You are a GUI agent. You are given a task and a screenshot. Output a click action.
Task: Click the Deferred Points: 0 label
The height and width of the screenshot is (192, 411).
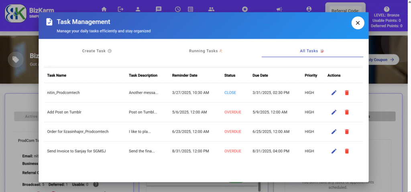[x=387, y=26]
